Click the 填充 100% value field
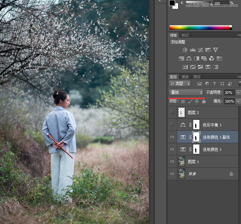This screenshot has height=224, width=241. [x=229, y=101]
